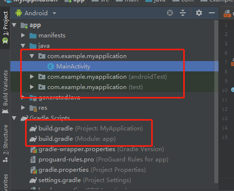Viewport: 234px width, 191px height.
Task: Click the java folder icon
Action: (33, 46)
